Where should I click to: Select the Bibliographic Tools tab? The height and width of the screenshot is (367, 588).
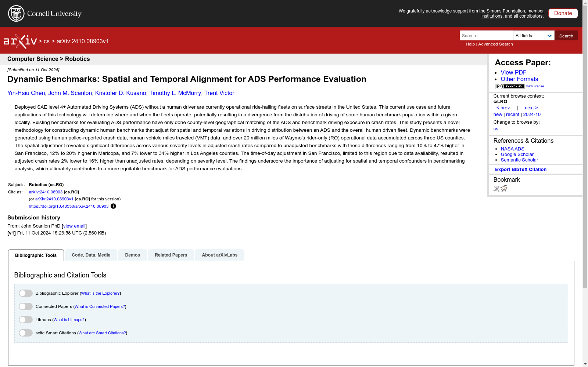click(x=36, y=255)
